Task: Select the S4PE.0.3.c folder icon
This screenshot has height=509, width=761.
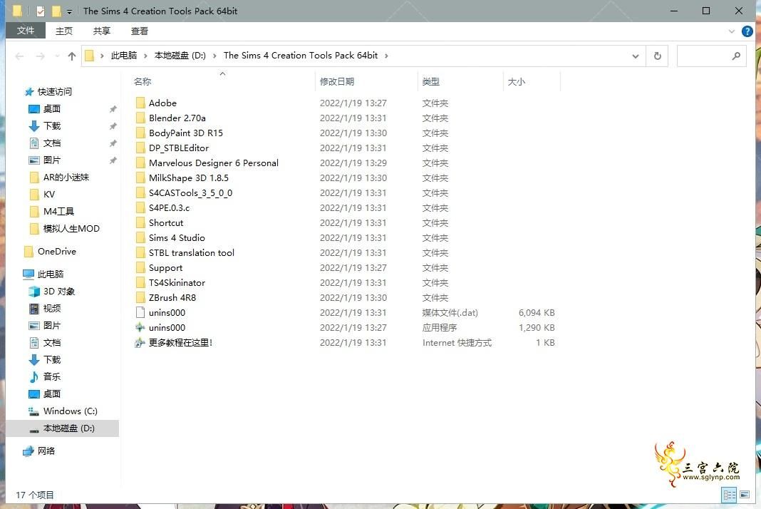Action: tap(140, 207)
